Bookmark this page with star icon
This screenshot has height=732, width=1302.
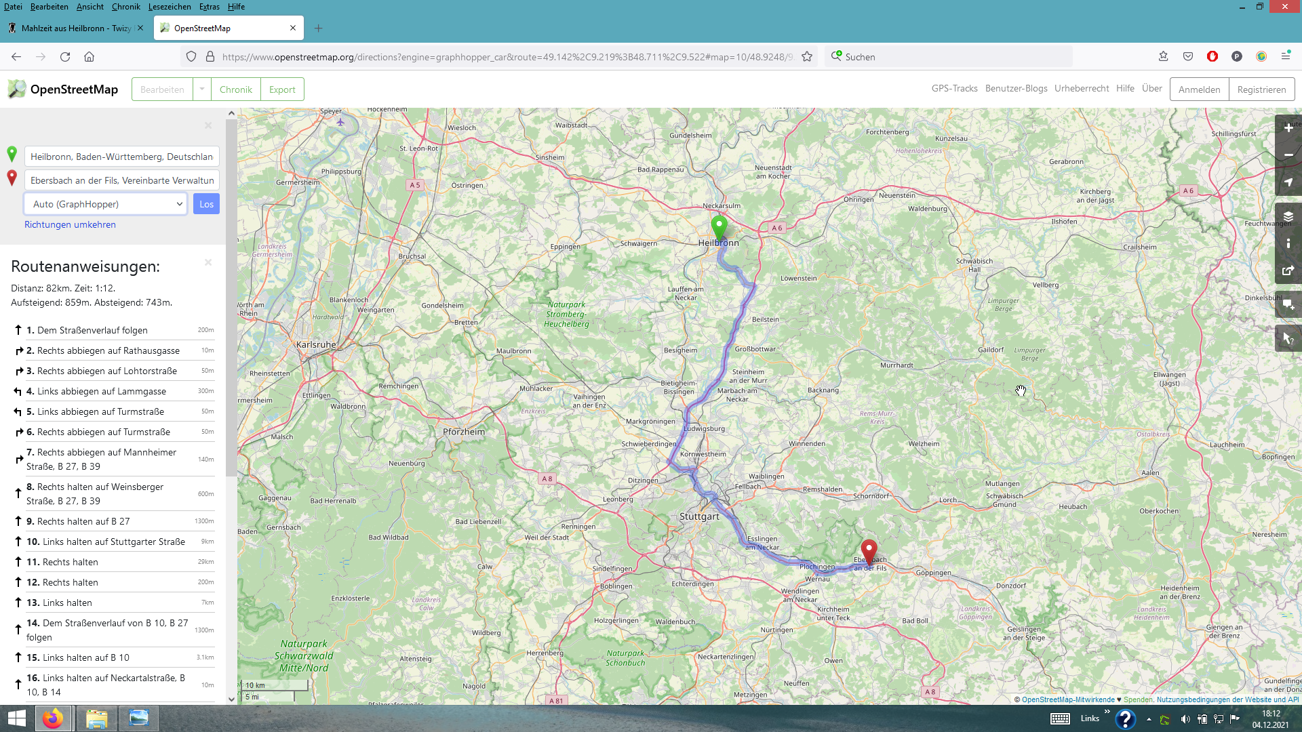[x=807, y=57]
